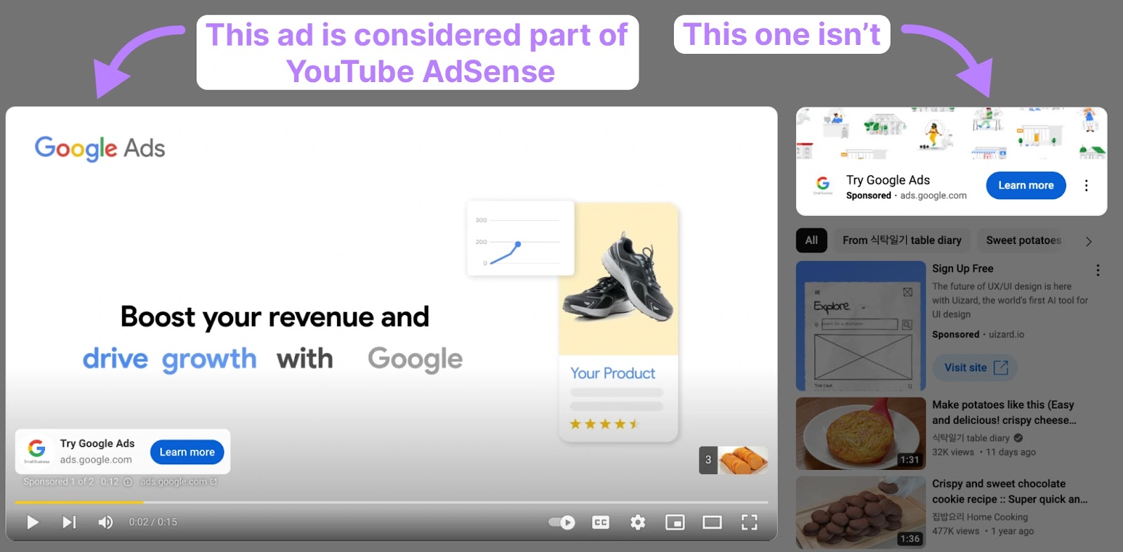Select the Sweet potatoes filter chip

coord(1023,241)
